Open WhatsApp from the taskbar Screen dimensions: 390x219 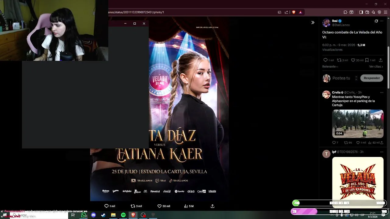pos(83,215)
